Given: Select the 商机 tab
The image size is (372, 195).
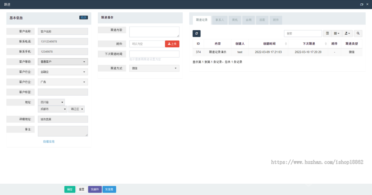Looking at the screenshot, I should [x=235, y=20].
